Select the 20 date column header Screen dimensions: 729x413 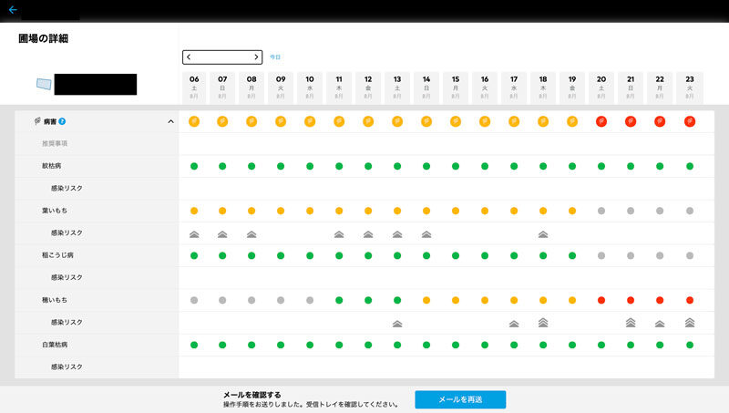601,88
